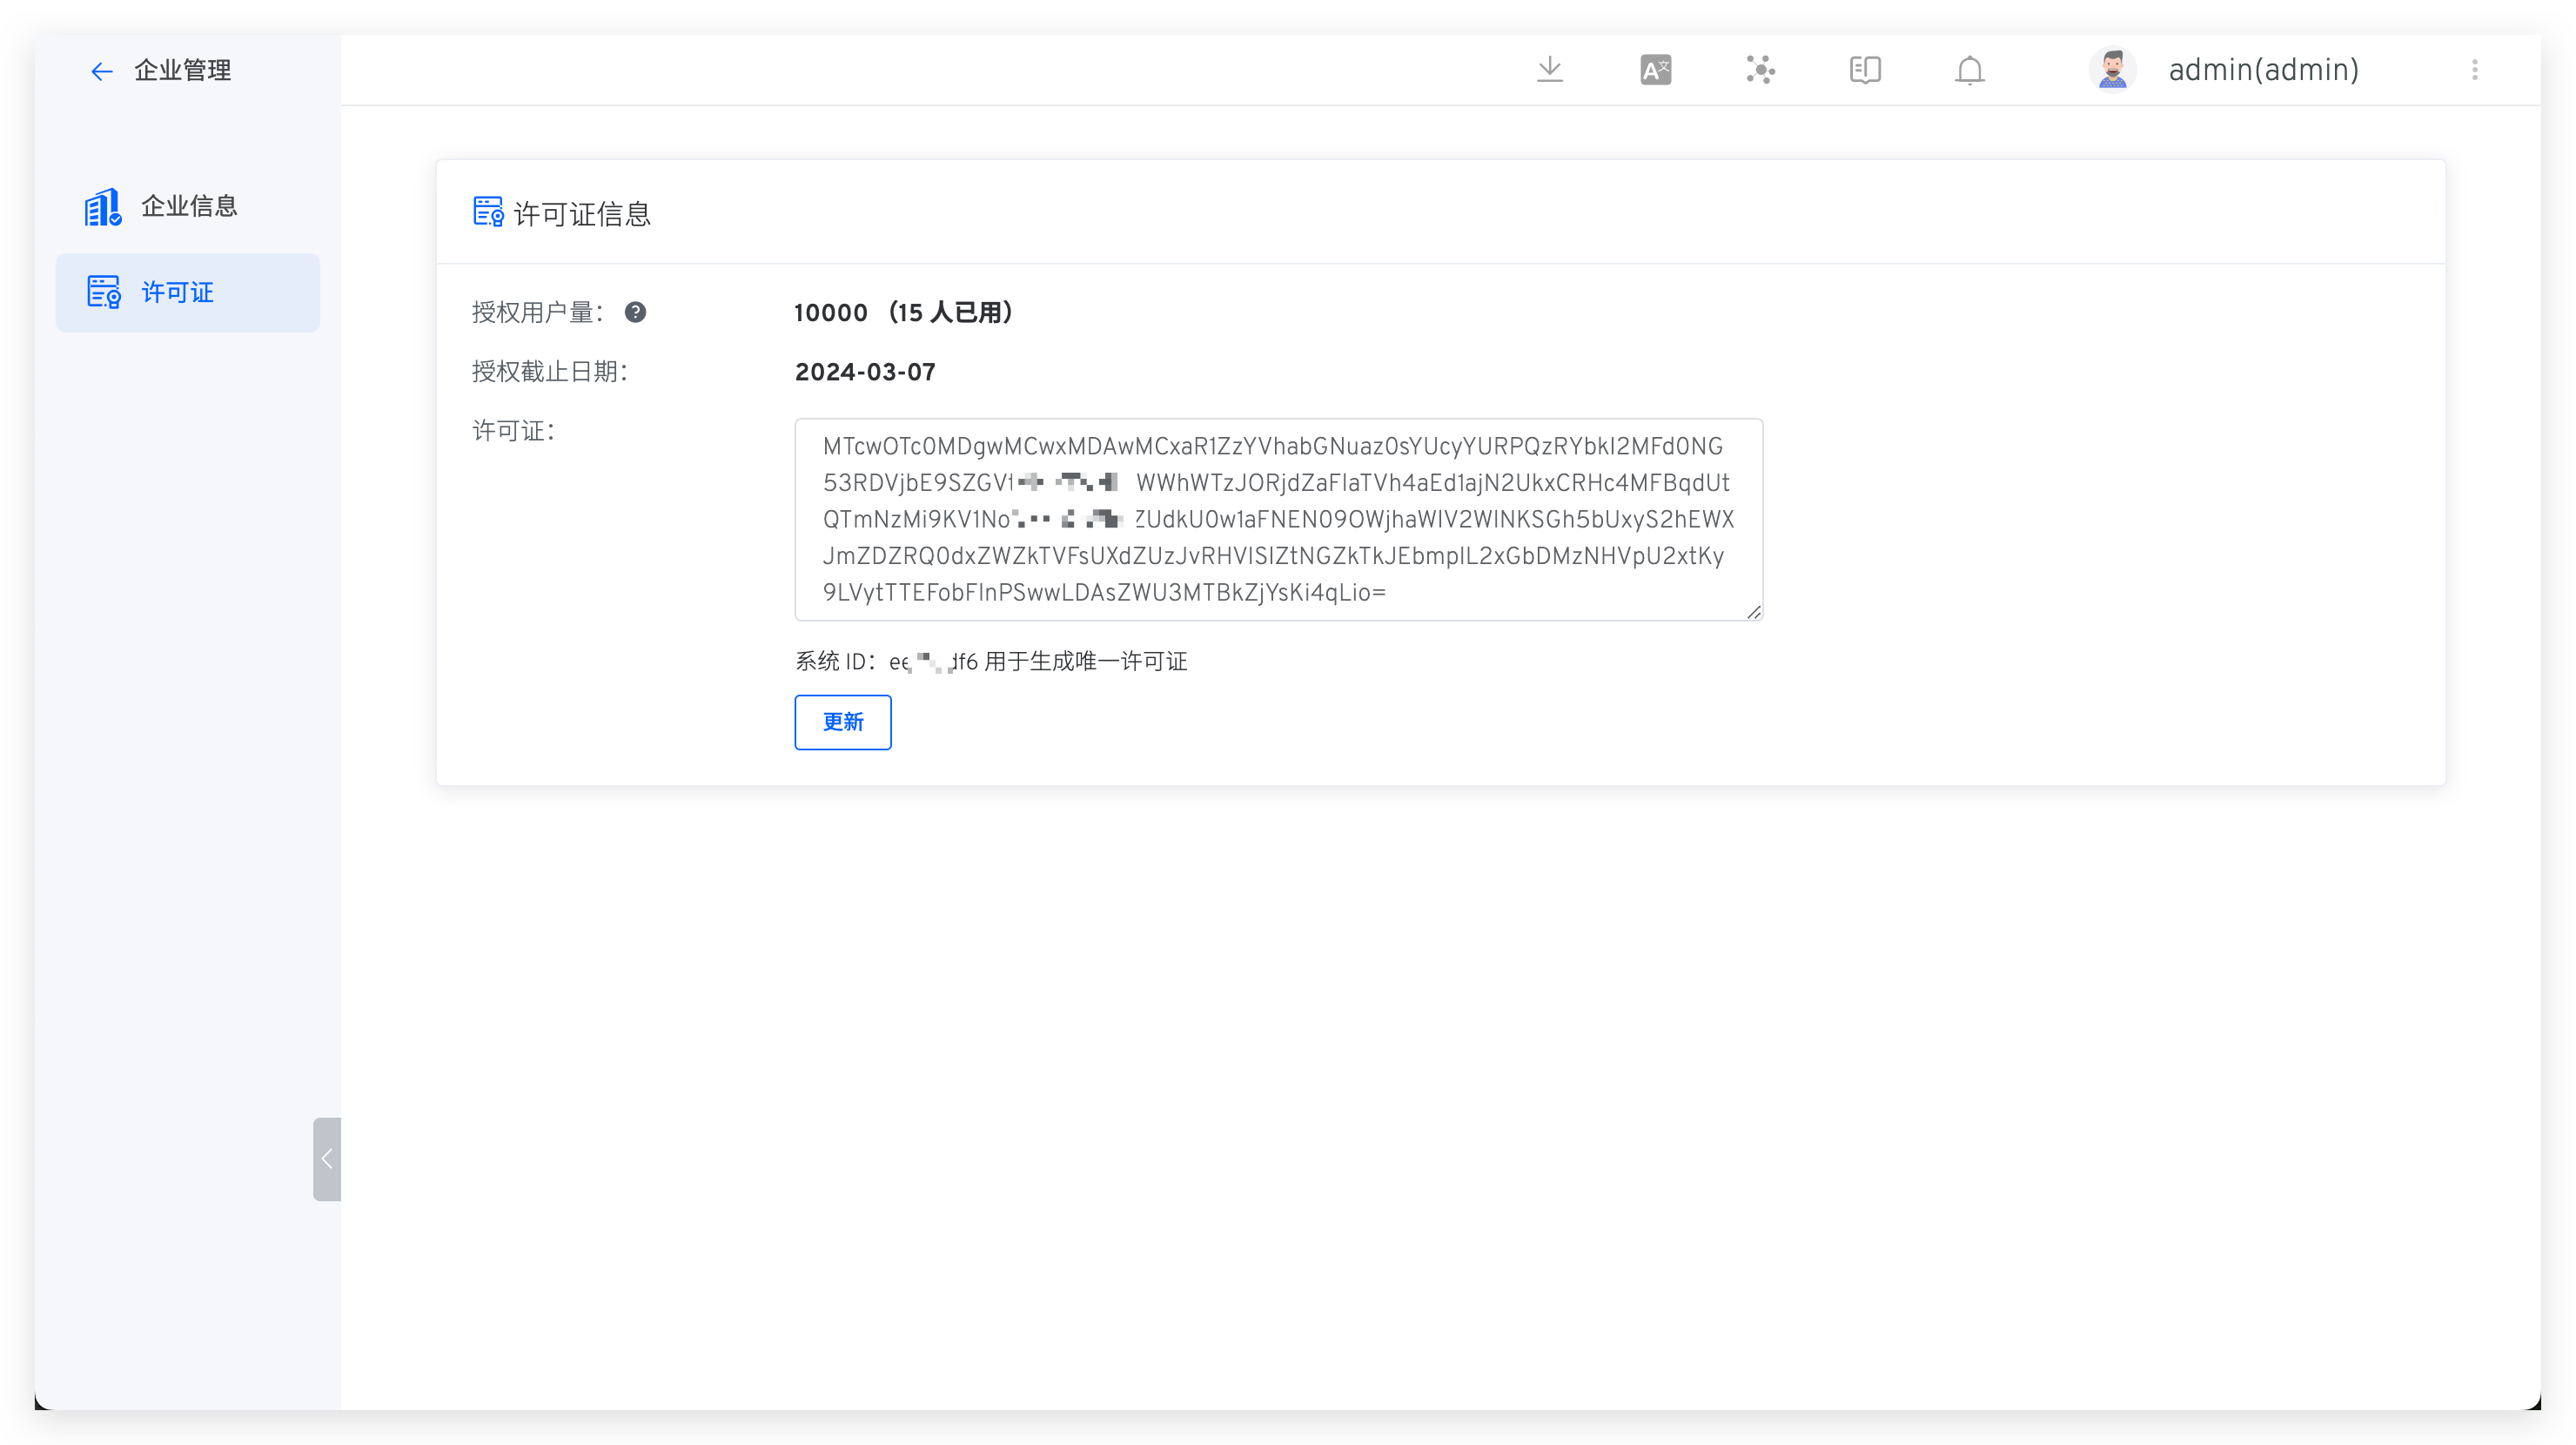The height and width of the screenshot is (1445, 2576).
Task: Select 企业信息 in the sidebar
Action: tap(188, 206)
